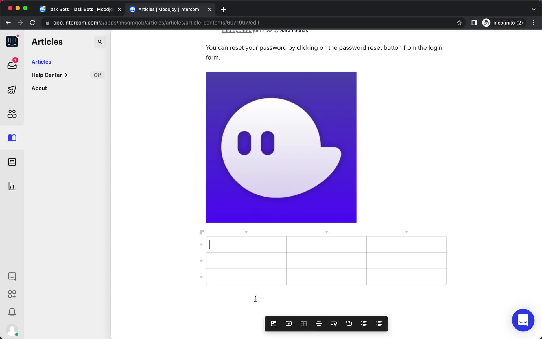The image size is (542, 339).
Task: Open the tab search dropdown arrow
Action: point(534,9)
